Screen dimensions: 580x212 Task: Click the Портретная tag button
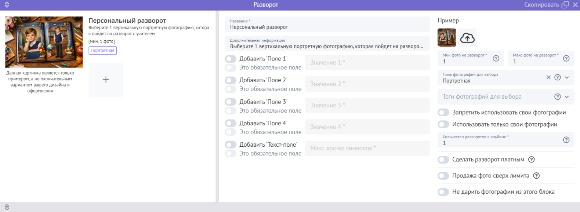pyautogui.click(x=102, y=51)
